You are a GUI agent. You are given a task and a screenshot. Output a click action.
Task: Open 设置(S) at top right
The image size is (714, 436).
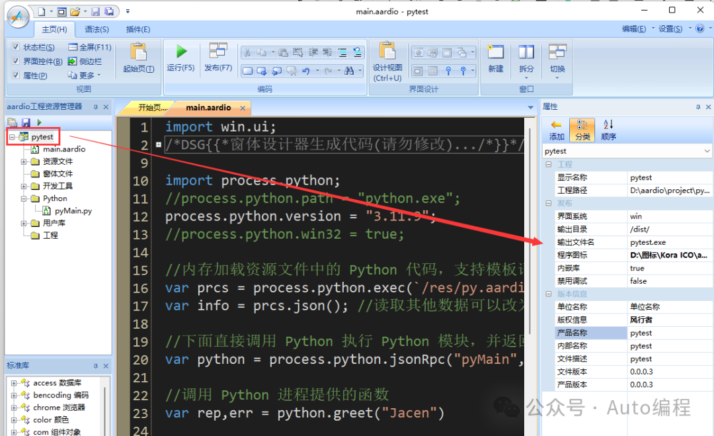coord(670,29)
